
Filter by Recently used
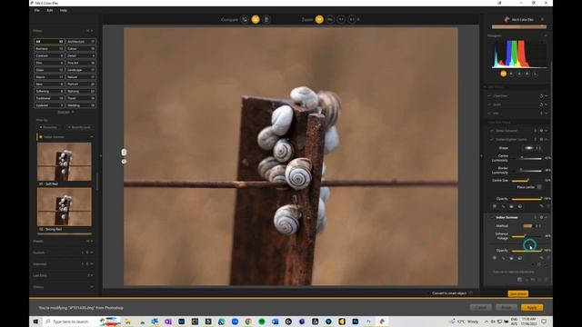79,127
